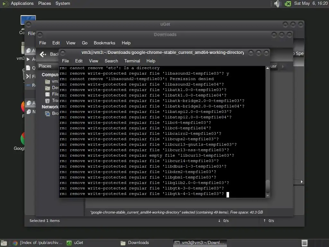Open File menu in Downloads window
Screen dimensions: 329x247
click(x=42, y=43)
